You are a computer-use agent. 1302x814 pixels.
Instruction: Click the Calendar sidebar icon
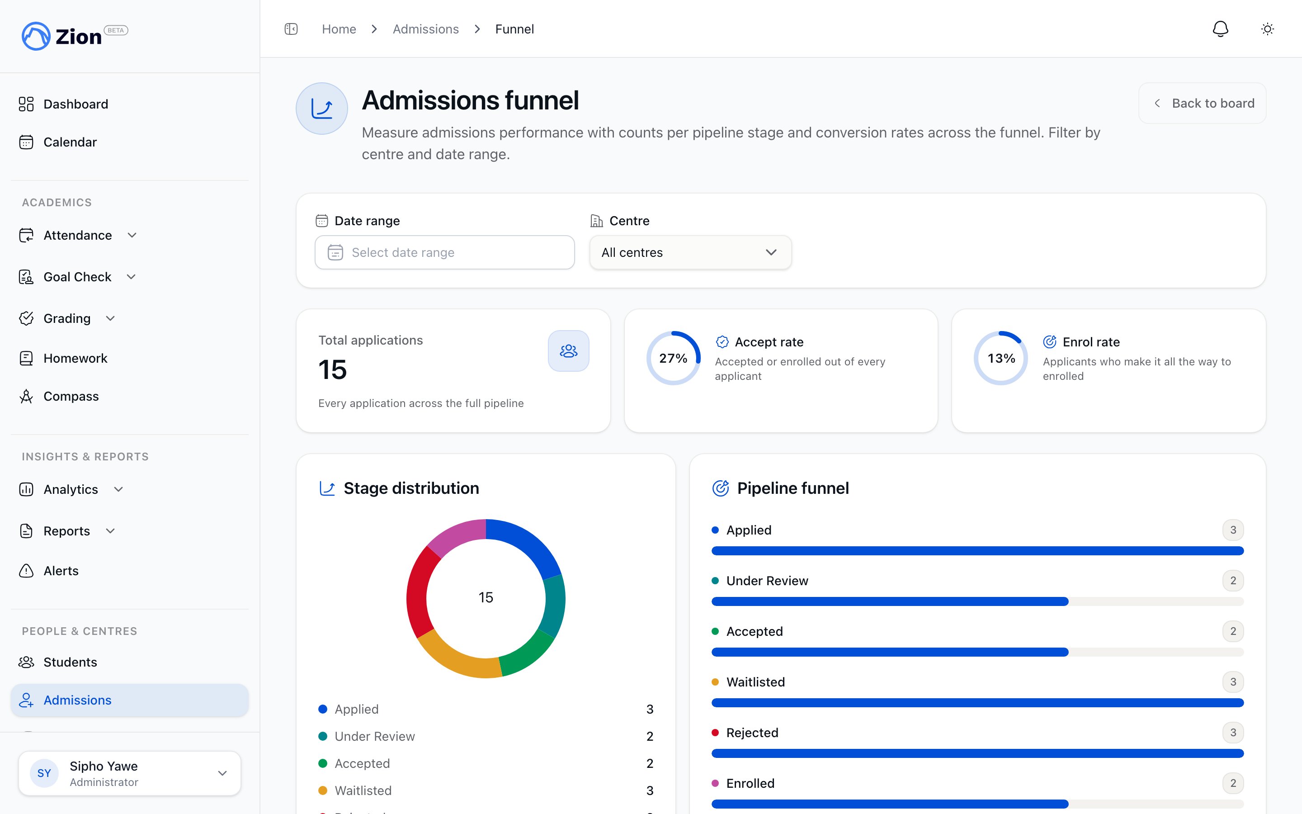[x=26, y=142]
